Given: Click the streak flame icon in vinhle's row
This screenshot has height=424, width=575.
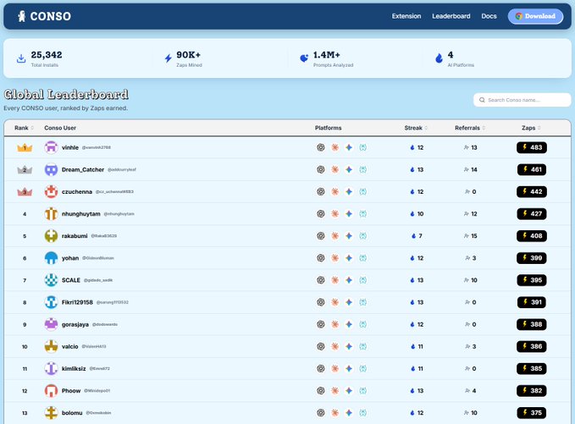Looking at the screenshot, I should (x=412, y=147).
